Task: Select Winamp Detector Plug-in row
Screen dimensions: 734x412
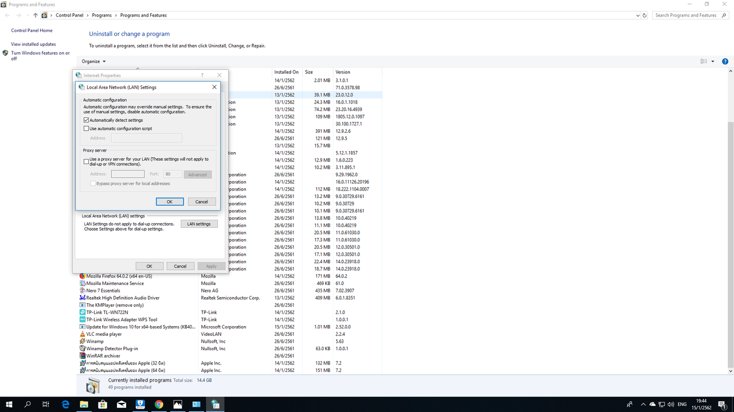Action: [229, 348]
